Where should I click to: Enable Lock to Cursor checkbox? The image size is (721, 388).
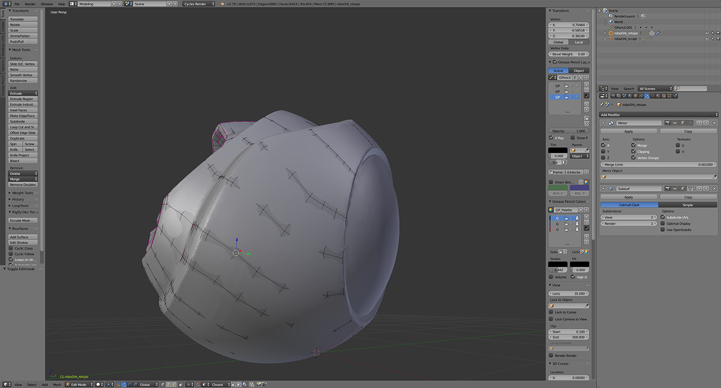click(x=551, y=312)
